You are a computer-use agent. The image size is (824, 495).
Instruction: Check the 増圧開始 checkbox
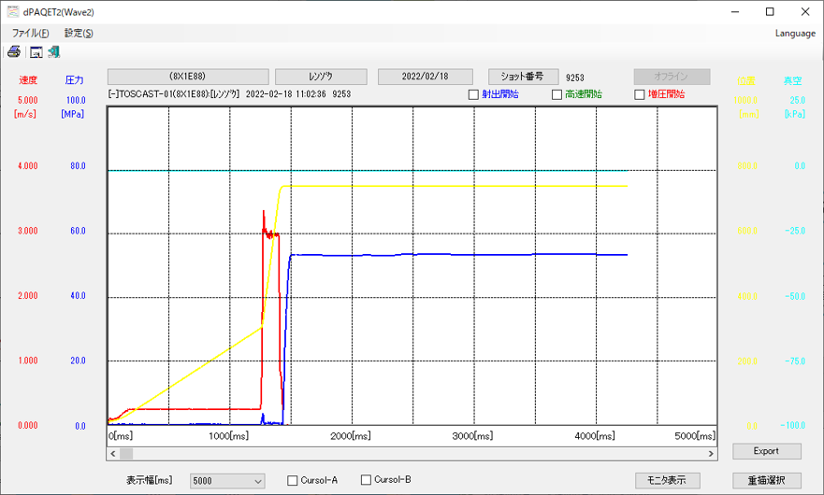[640, 94]
